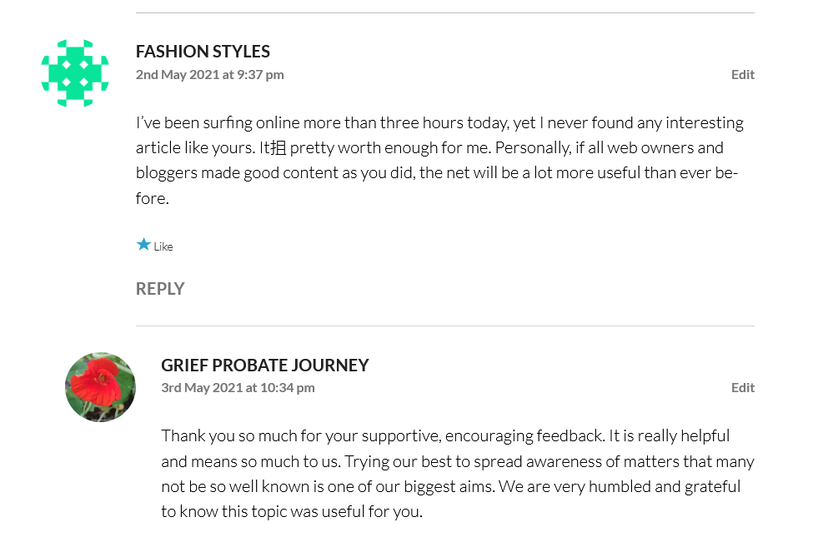Reply to the Fashion Styles comment
The width and height of the screenshot is (823, 547).
[x=160, y=289]
